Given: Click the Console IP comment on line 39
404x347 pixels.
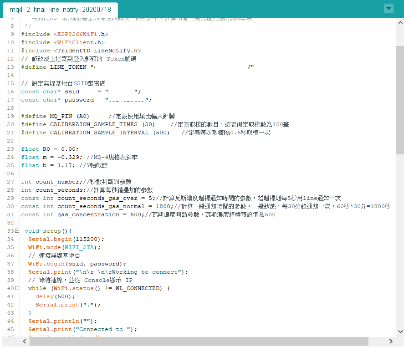Looking at the screenshot, I should 80,280.
